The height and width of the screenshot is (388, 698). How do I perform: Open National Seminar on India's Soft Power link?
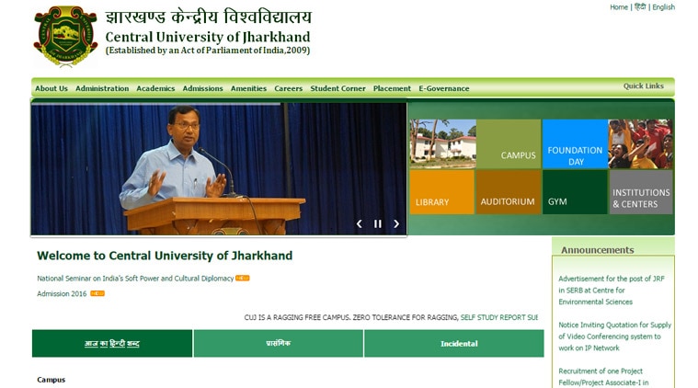(x=135, y=278)
